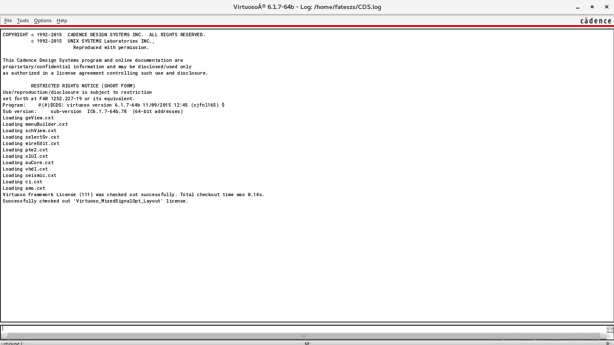Click the 'Loading seismic.cxt' log line

click(29, 175)
